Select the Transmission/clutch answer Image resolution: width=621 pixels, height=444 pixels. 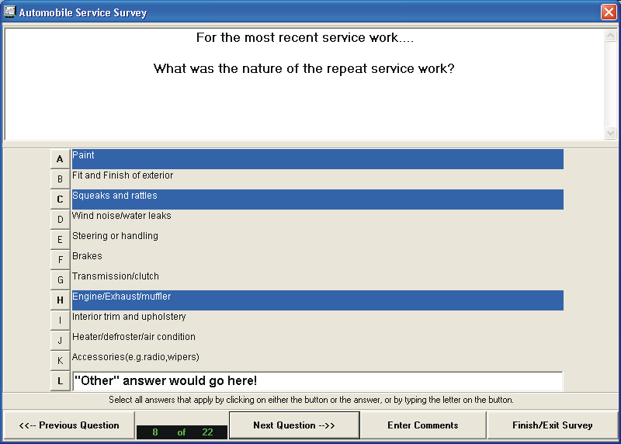pos(317,280)
